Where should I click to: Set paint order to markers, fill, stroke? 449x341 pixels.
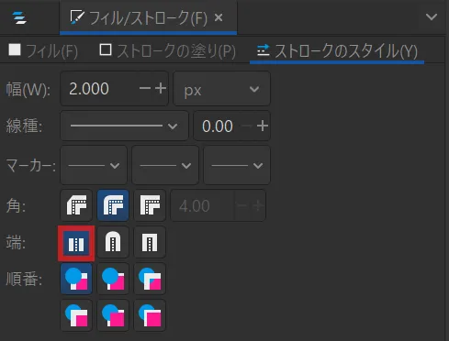pyautogui.click(x=76, y=315)
